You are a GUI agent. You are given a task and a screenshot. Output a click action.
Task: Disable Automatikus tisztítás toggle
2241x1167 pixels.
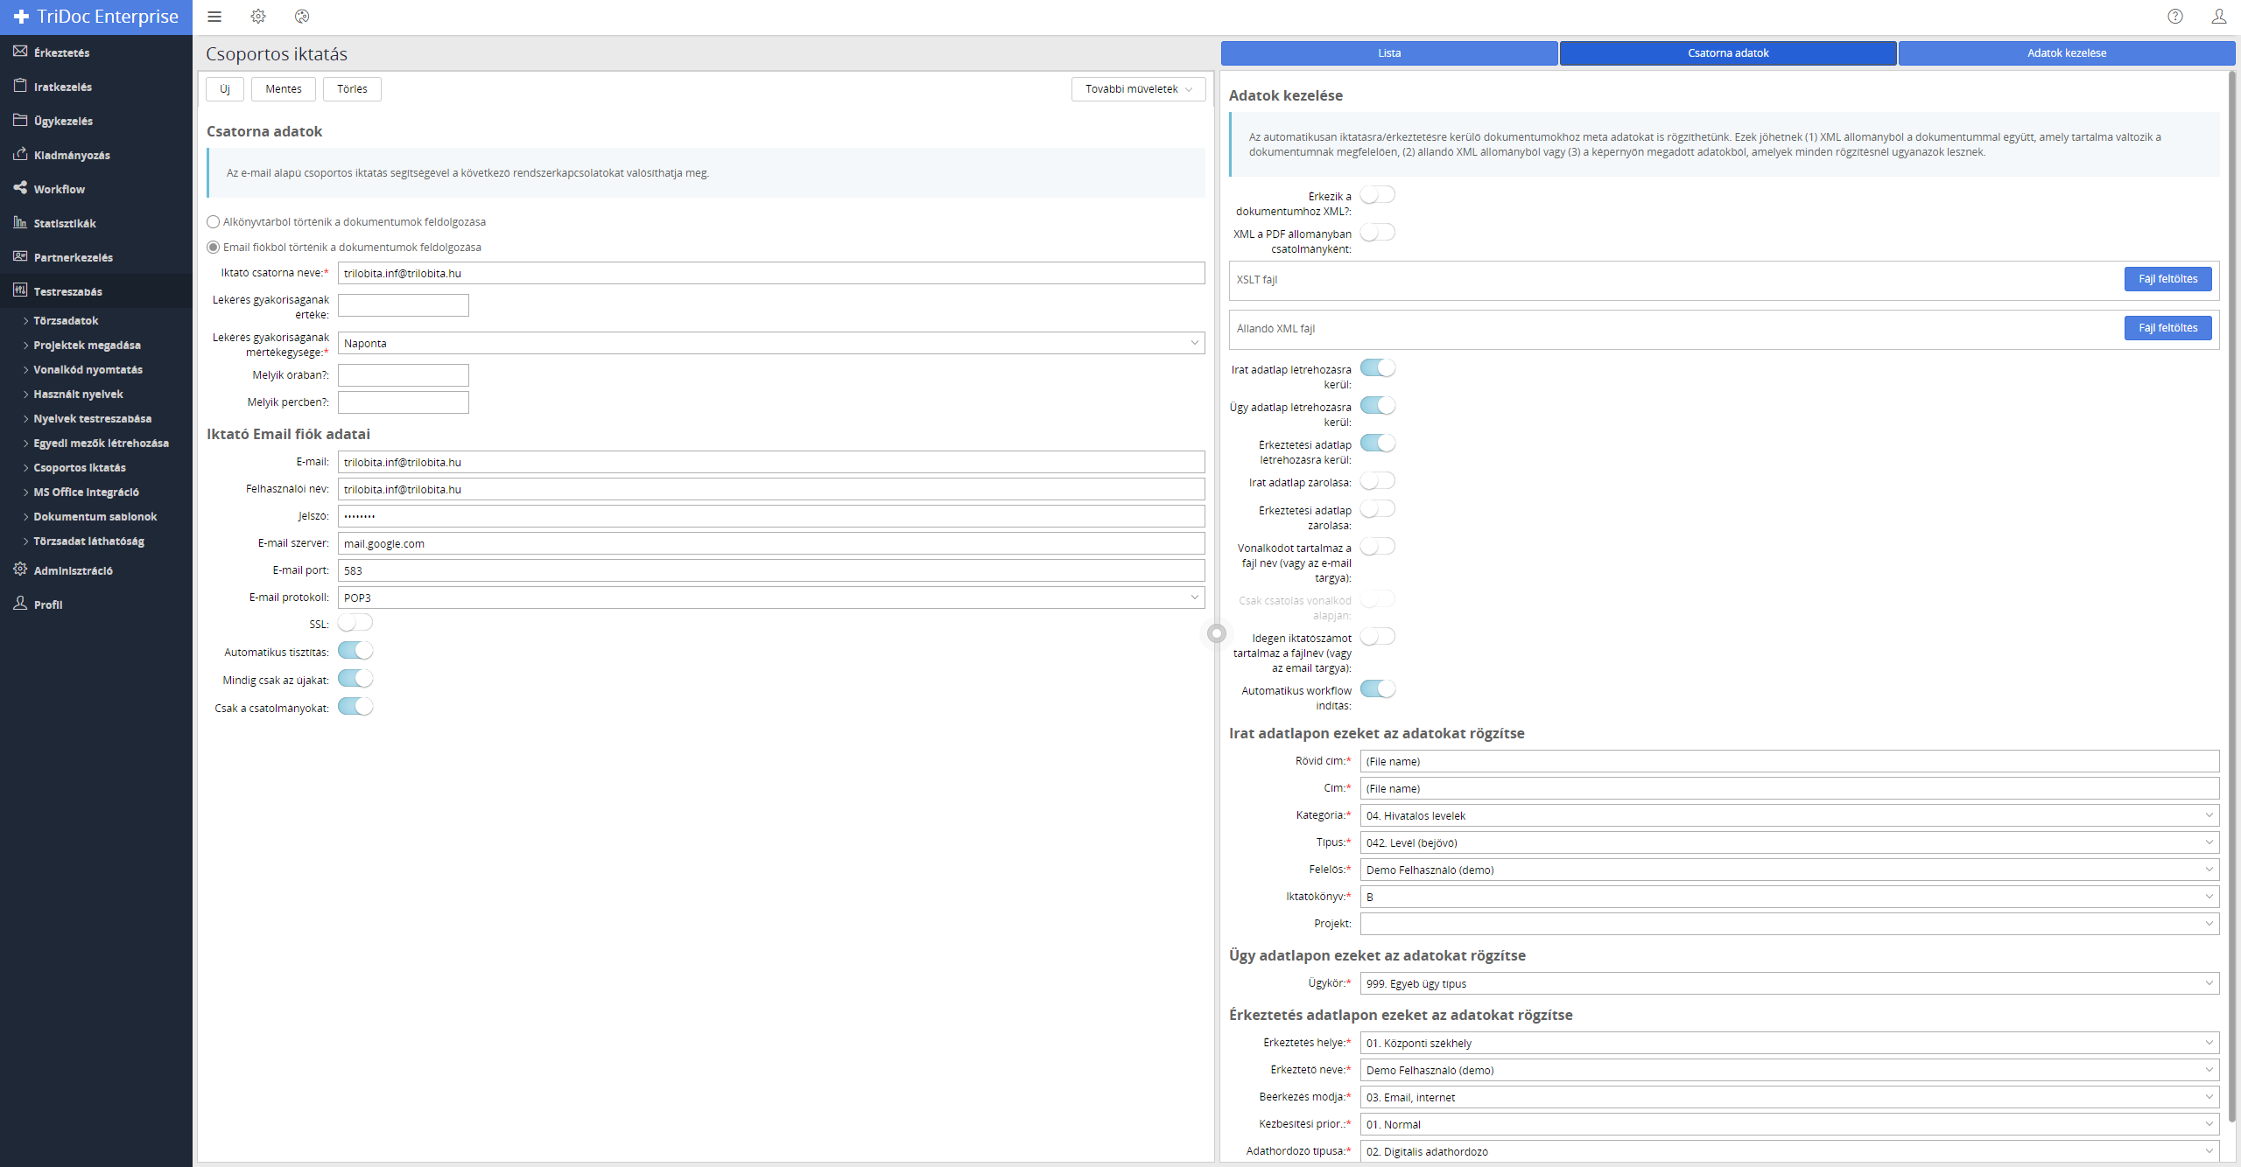pos(355,651)
